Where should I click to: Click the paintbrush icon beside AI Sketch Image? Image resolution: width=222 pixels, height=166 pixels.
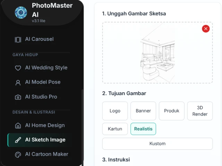pos(18,140)
